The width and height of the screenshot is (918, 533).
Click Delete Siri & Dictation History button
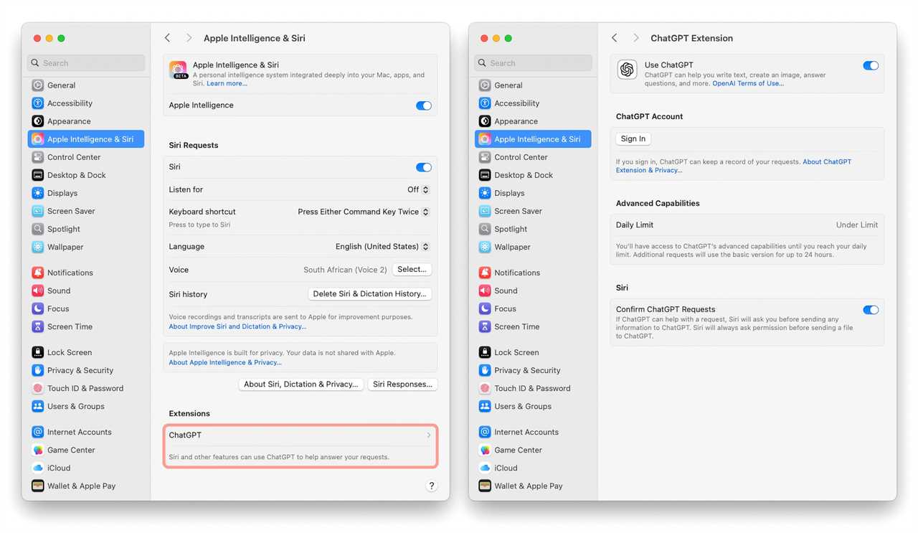(370, 294)
